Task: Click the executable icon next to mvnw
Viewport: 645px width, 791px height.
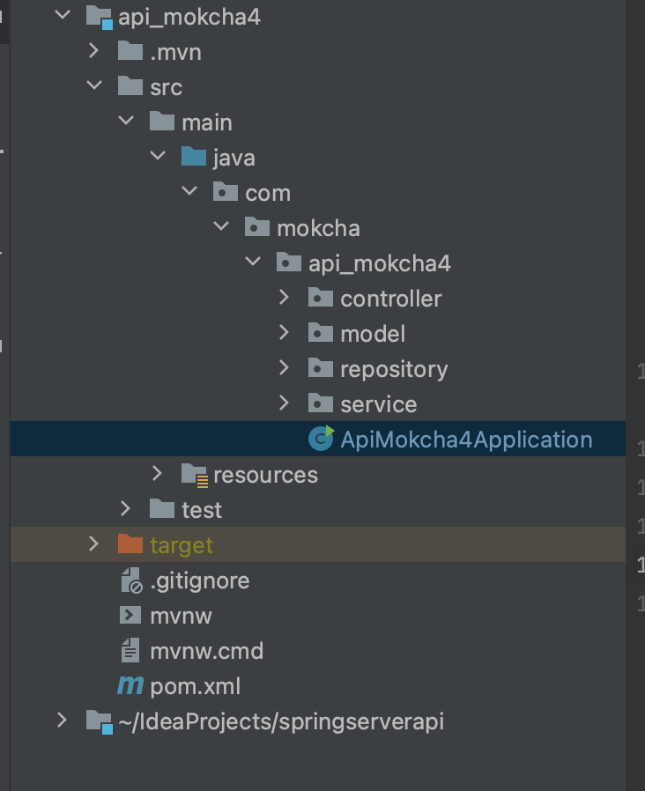Action: pos(130,615)
